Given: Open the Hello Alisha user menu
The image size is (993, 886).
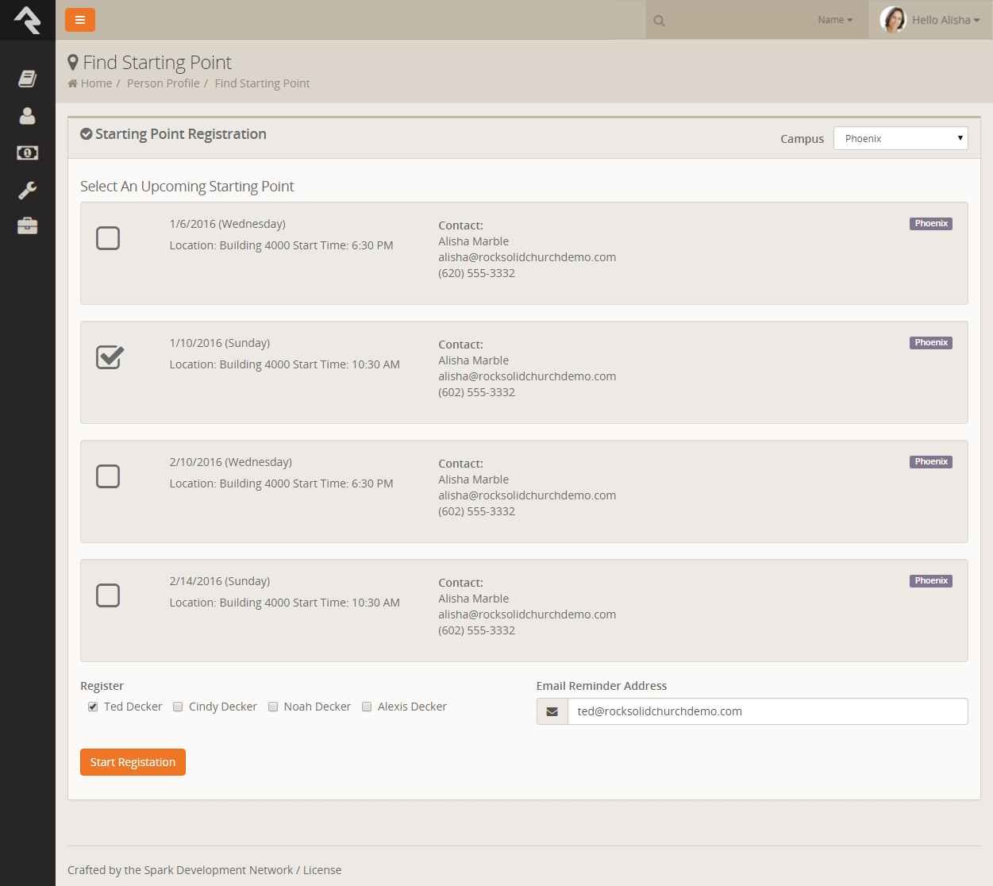Looking at the screenshot, I should point(945,20).
